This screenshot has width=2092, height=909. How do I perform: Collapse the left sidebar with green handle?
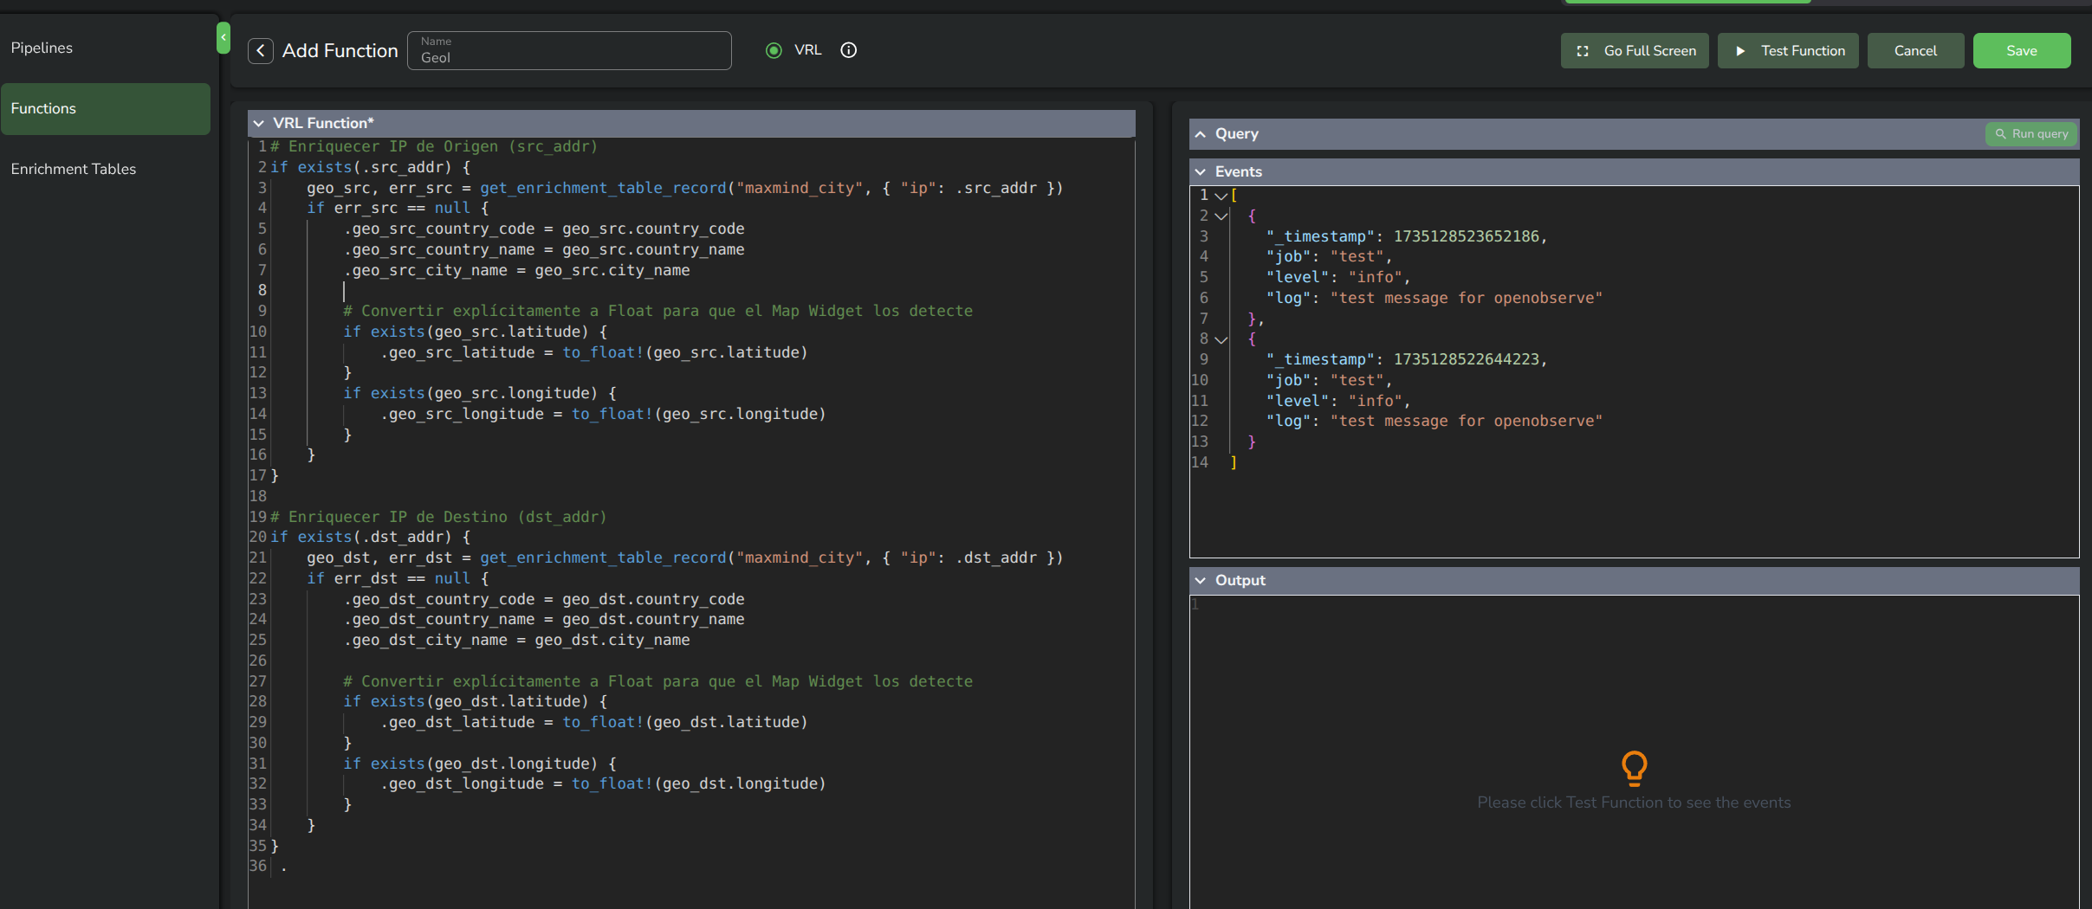click(x=223, y=38)
